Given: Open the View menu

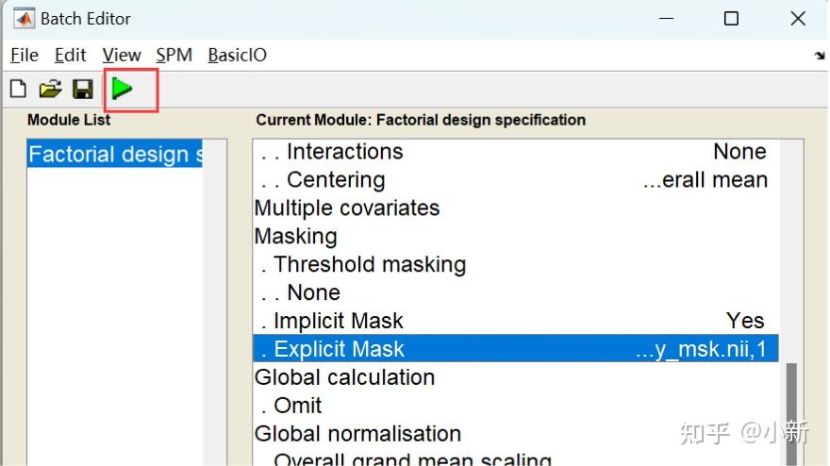Looking at the screenshot, I should point(121,55).
